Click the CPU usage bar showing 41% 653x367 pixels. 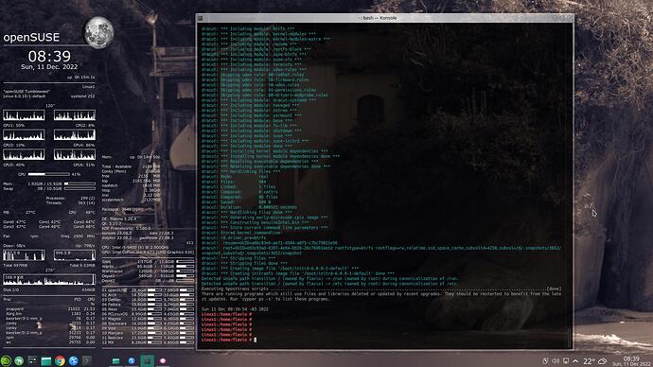[x=48, y=174]
